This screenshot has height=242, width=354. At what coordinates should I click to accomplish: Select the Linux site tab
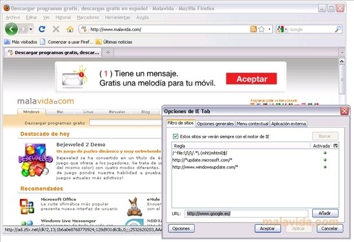(88, 112)
